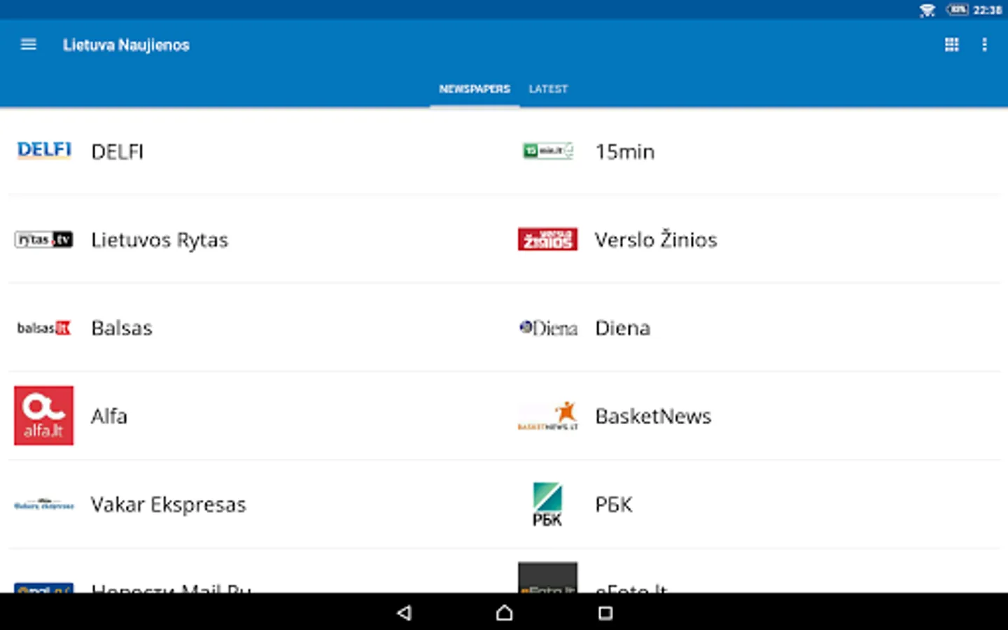Tap the Vakar Ekspresas logo
1008x630 pixels.
[44, 505]
